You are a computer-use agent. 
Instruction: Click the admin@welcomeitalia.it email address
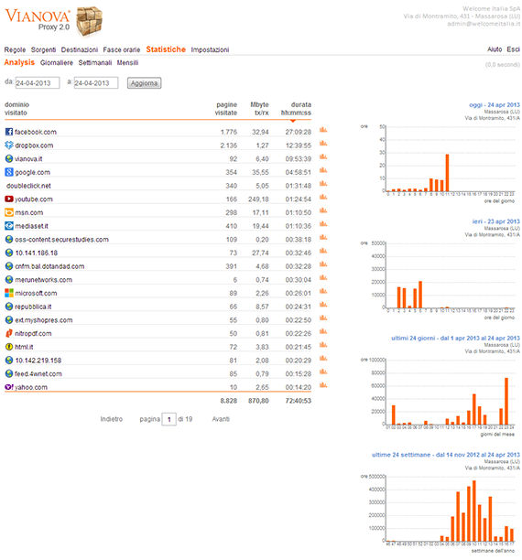pos(484,24)
